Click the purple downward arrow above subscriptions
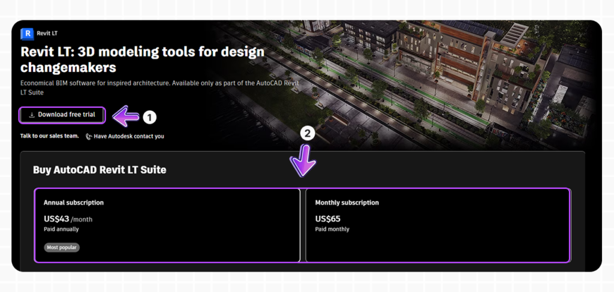 pos(303,161)
